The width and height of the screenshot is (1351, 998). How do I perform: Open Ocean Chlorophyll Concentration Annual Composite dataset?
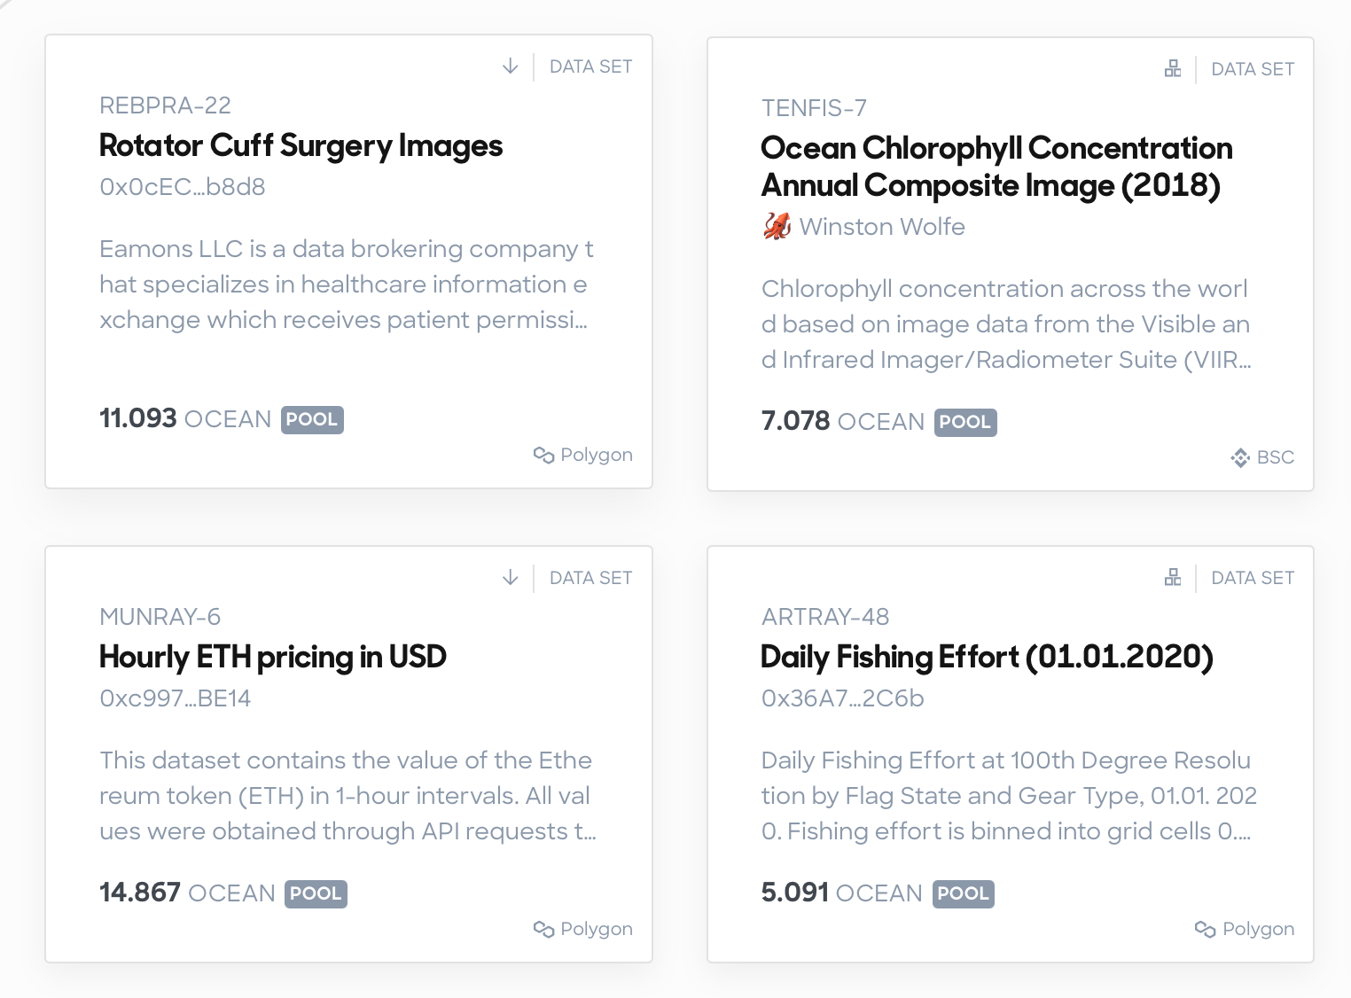996,167
